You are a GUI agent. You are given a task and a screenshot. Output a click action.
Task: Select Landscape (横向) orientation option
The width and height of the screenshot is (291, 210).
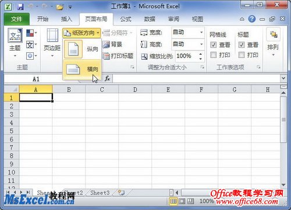[x=82, y=69]
